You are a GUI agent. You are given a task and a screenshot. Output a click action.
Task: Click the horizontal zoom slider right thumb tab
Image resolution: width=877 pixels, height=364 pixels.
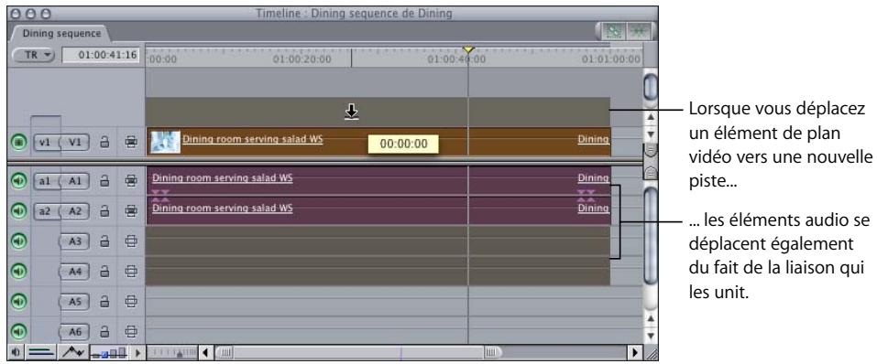pos(490,353)
